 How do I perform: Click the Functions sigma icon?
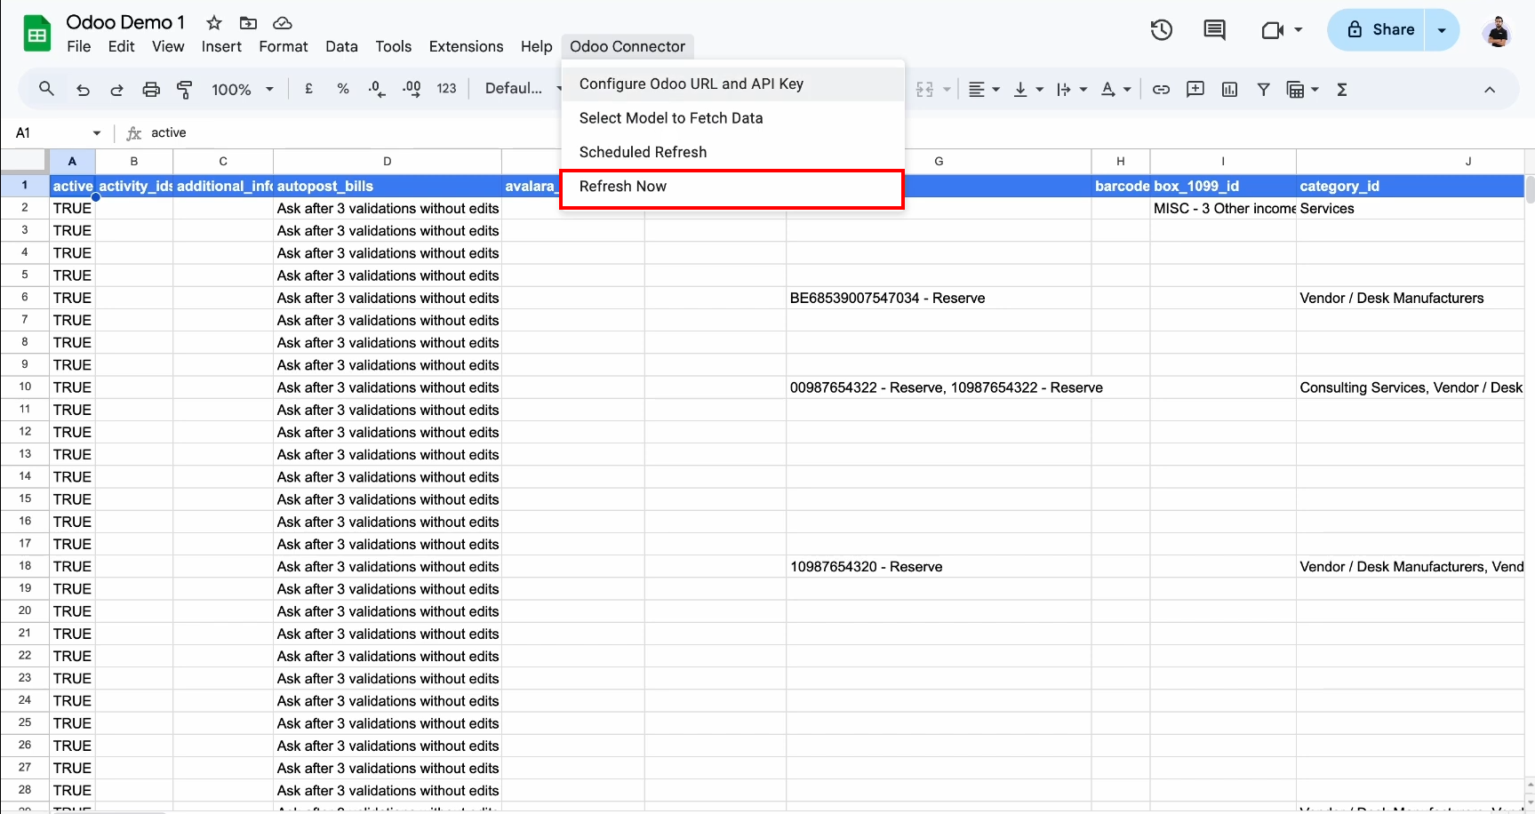[x=1342, y=90]
